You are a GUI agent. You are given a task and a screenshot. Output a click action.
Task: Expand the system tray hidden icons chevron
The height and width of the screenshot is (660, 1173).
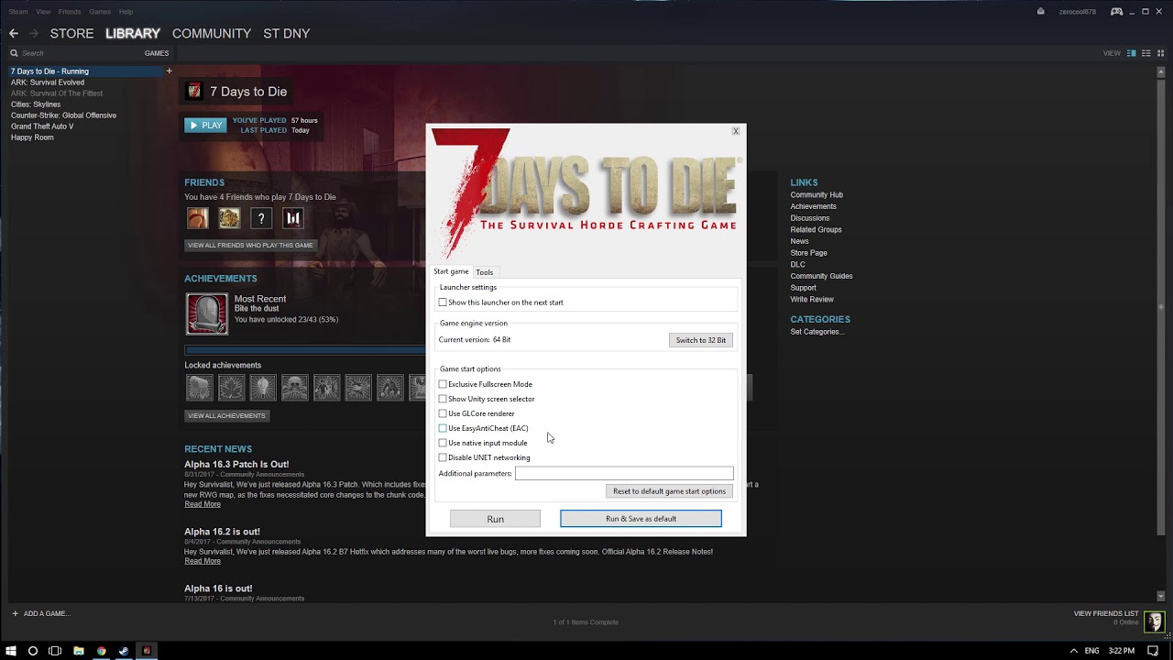pos(1073,651)
